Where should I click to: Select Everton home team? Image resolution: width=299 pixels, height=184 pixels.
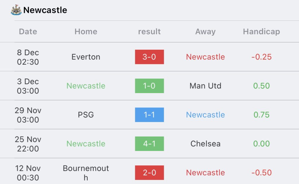pos(86,57)
